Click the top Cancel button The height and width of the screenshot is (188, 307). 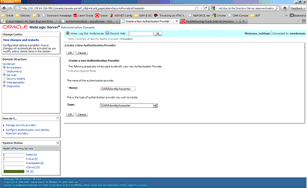click(x=82, y=52)
